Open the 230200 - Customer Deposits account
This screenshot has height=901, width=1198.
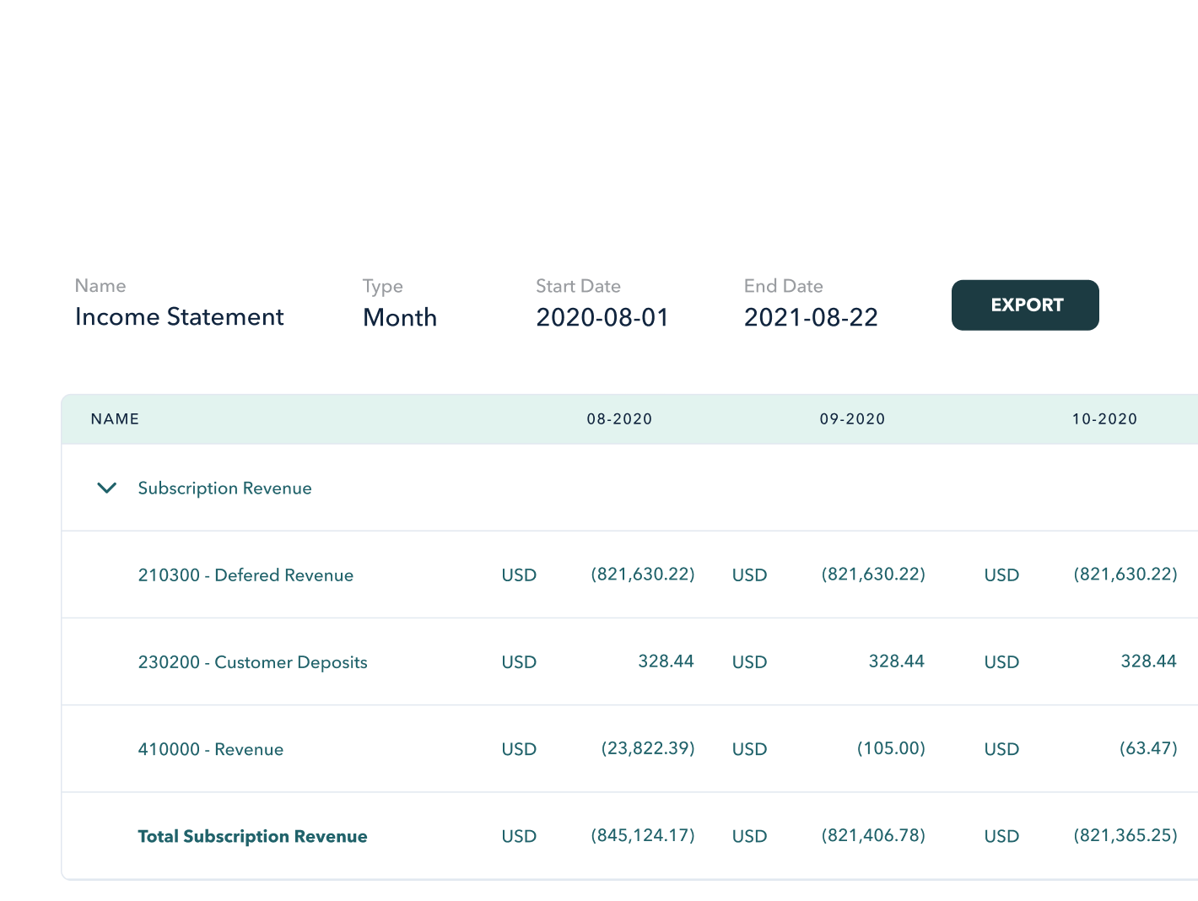pos(252,662)
